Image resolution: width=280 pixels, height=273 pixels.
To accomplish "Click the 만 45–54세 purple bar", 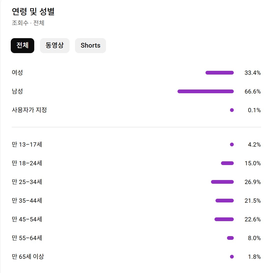I will 224,219.
